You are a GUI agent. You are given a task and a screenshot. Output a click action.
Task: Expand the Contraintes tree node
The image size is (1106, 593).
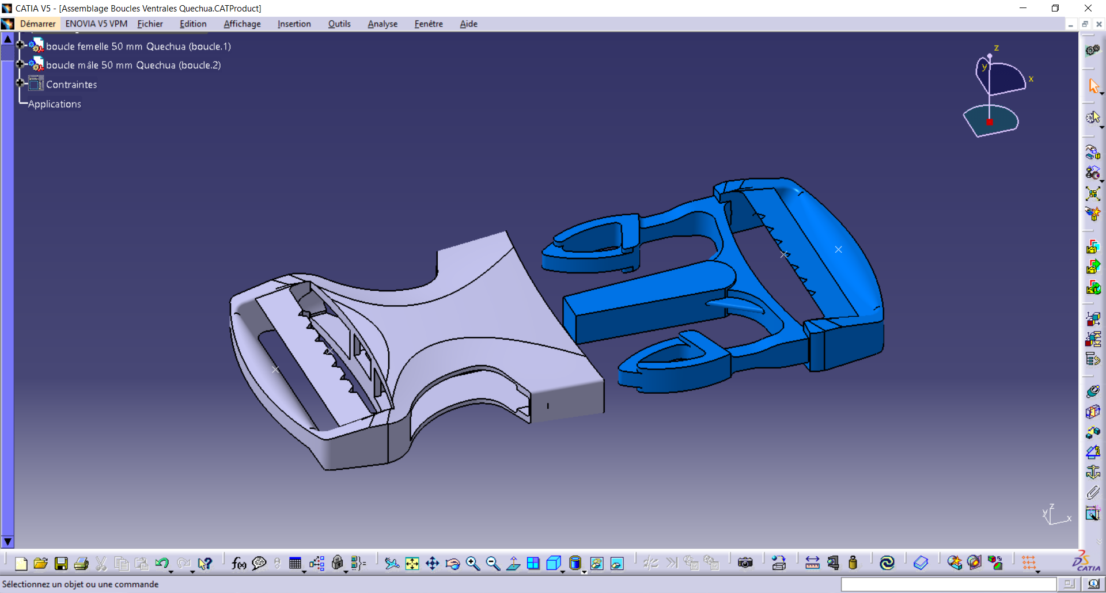click(20, 82)
